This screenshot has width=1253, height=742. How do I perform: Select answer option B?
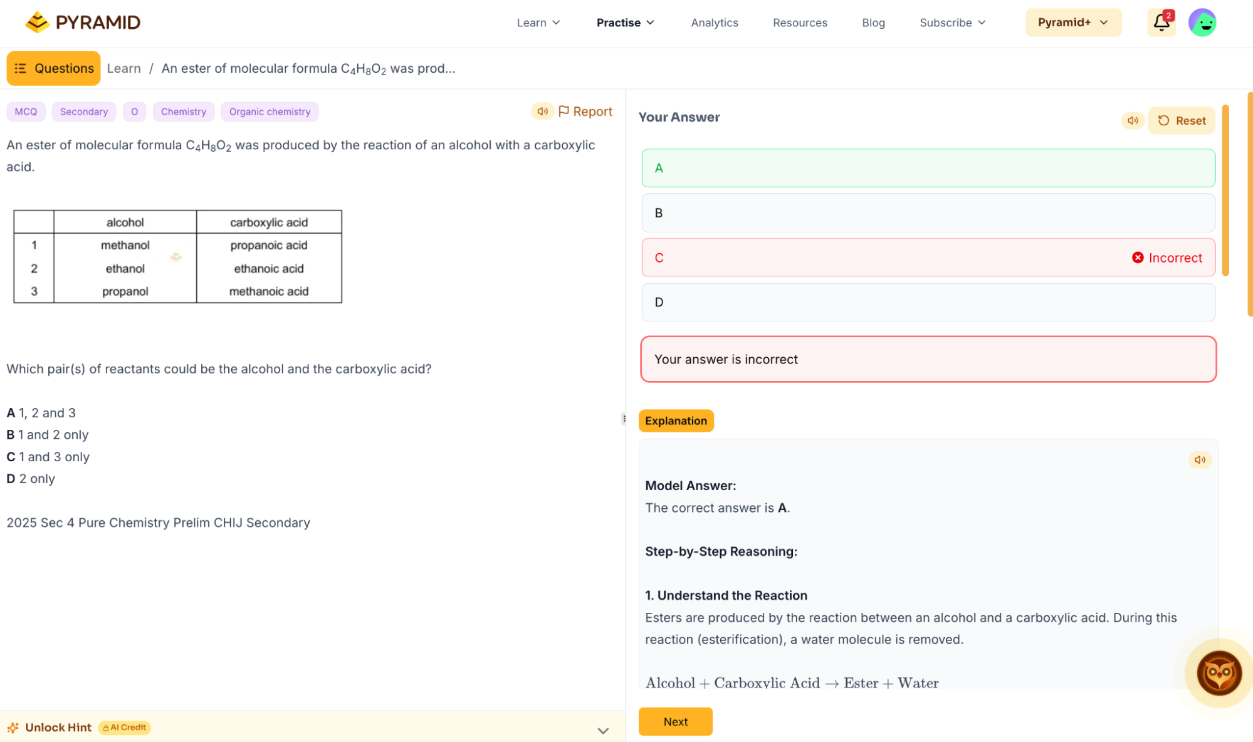(x=928, y=212)
